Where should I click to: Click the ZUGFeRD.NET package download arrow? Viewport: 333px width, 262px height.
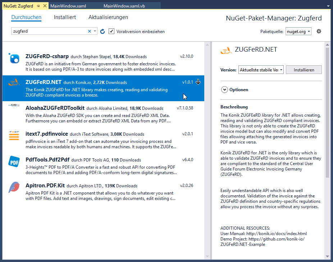198,81
